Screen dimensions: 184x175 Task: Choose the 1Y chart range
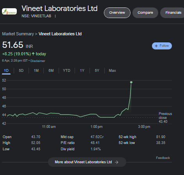tap(82, 71)
